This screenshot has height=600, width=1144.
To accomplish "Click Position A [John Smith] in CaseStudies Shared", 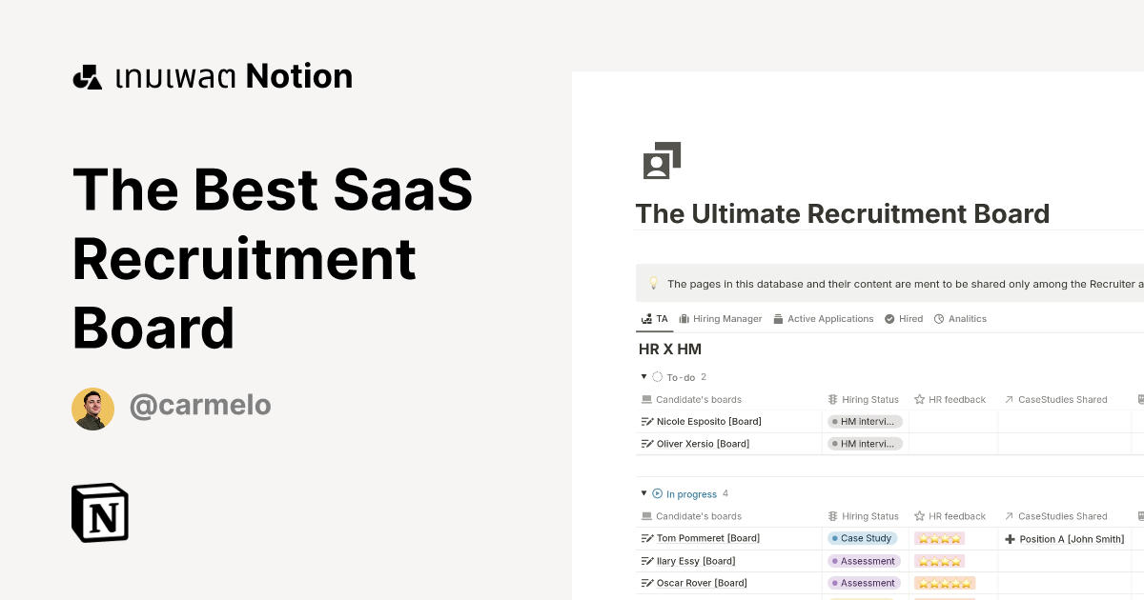I will [x=1072, y=539].
